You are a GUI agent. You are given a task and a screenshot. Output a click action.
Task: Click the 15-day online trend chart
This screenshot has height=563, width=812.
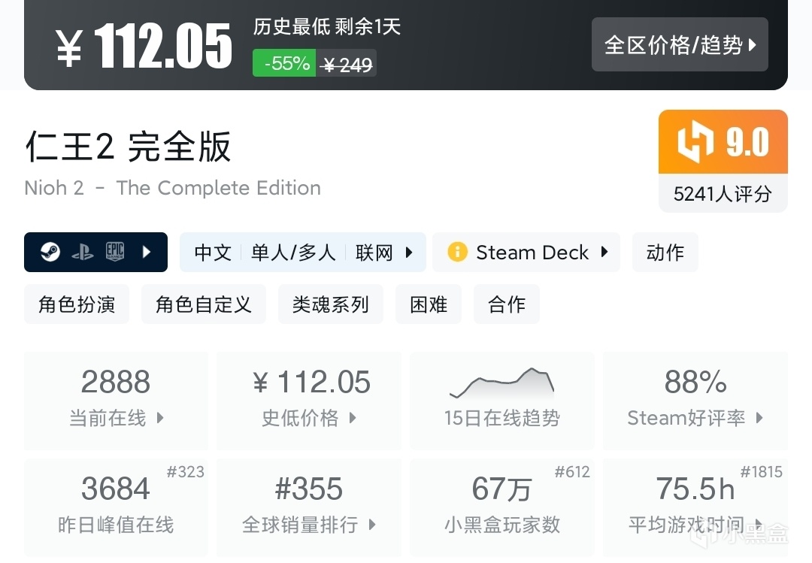[501, 384]
